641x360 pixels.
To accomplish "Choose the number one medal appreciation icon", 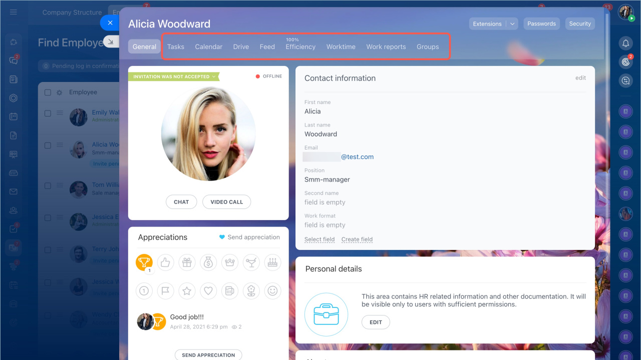I will tap(144, 290).
